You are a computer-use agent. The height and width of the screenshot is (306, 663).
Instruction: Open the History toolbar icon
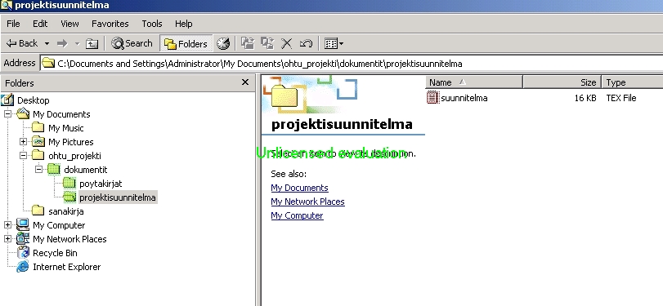(223, 43)
